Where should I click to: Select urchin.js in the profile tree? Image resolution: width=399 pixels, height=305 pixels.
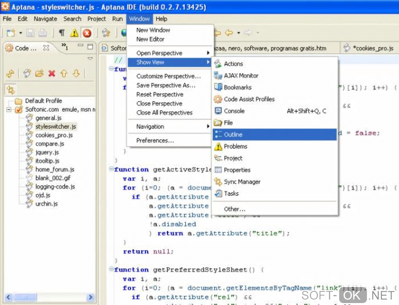click(47, 204)
